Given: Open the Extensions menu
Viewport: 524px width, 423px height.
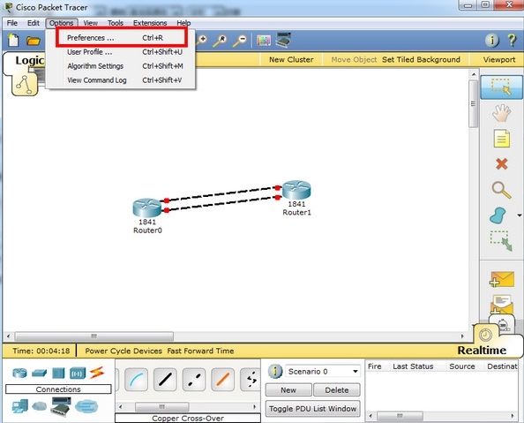Looking at the screenshot, I should tap(150, 23).
